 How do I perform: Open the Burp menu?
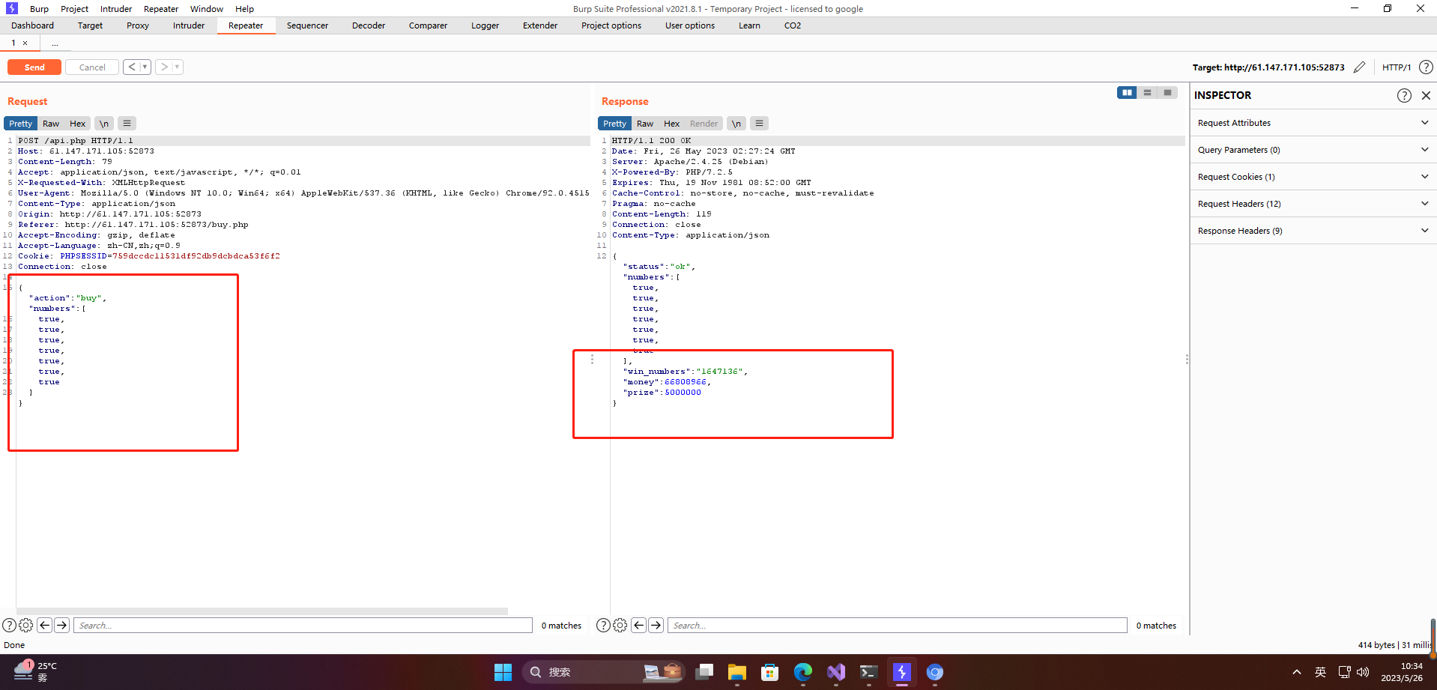(x=39, y=9)
